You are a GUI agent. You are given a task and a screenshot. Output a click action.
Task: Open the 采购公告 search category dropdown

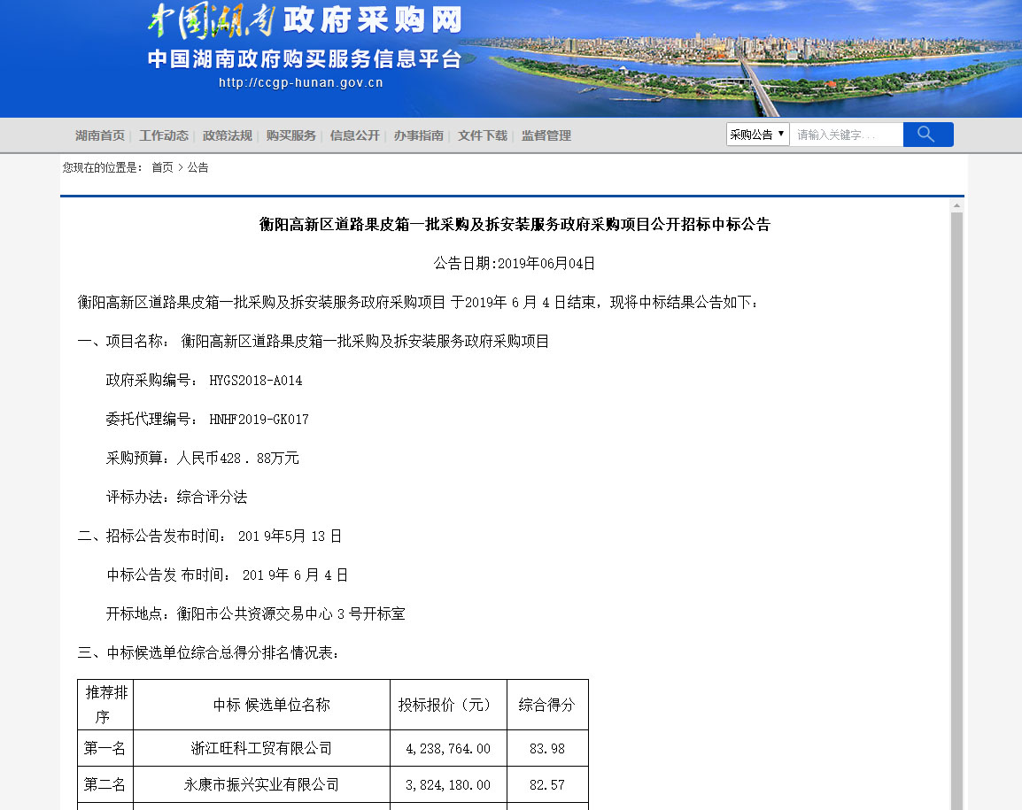click(757, 135)
